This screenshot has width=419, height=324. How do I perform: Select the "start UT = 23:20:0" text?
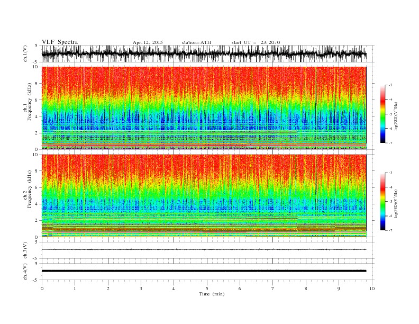pos(256,42)
